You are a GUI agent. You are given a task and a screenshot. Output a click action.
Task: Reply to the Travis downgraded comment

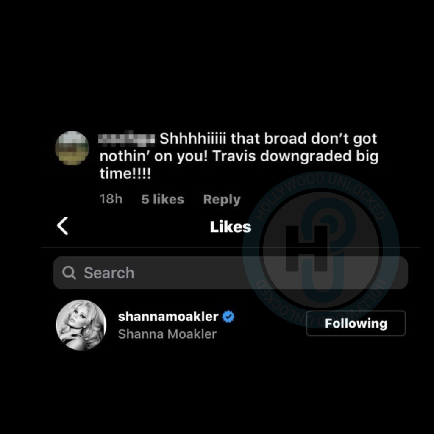tap(222, 199)
